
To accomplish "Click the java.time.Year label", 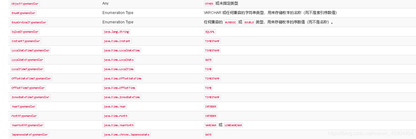I will tap(115, 107).
